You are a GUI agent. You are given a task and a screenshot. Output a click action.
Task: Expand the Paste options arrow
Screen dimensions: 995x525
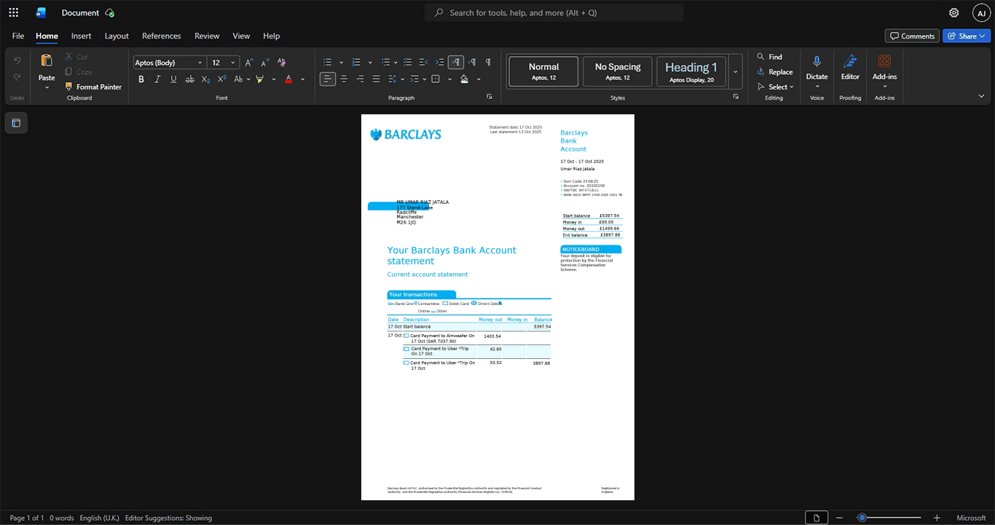(47, 87)
